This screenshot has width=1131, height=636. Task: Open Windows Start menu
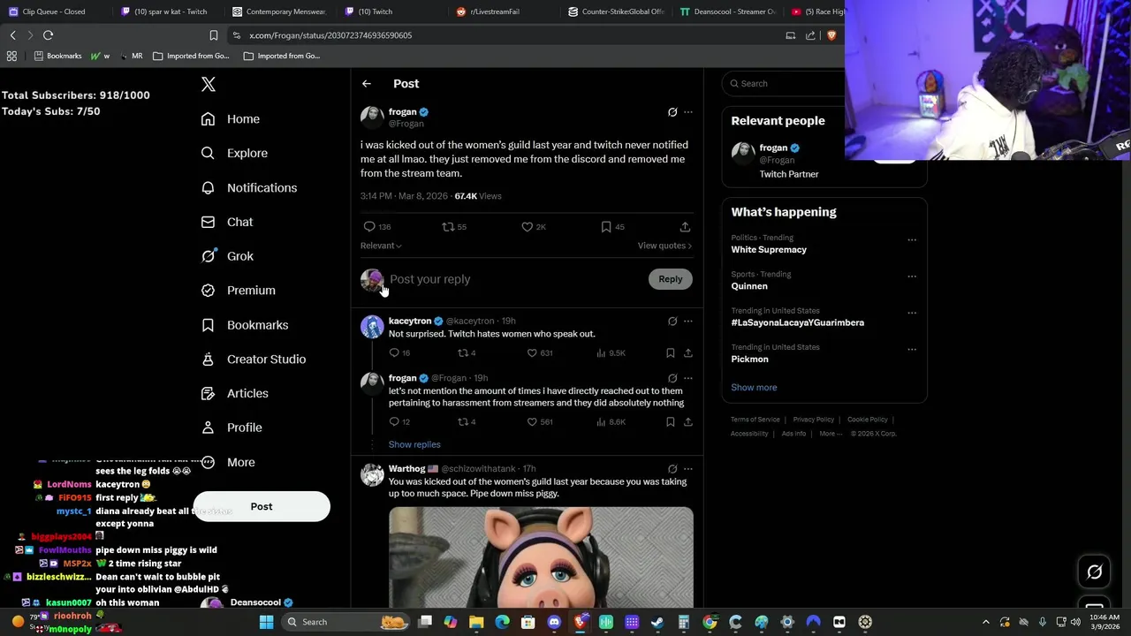266,622
